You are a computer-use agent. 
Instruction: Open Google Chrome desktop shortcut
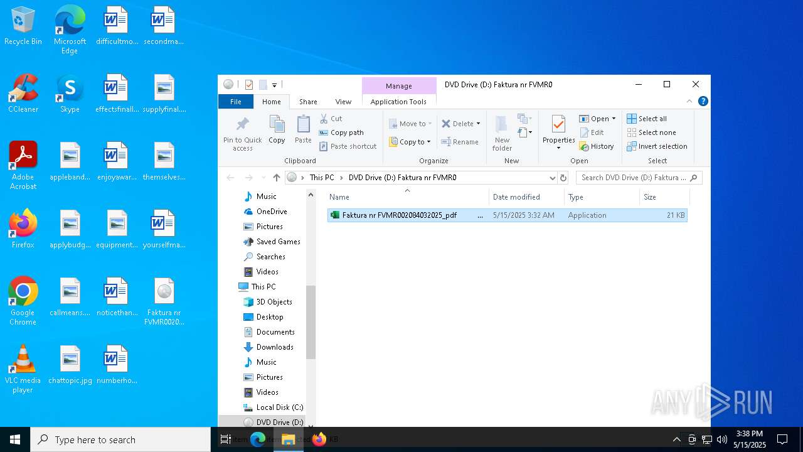pos(23,301)
